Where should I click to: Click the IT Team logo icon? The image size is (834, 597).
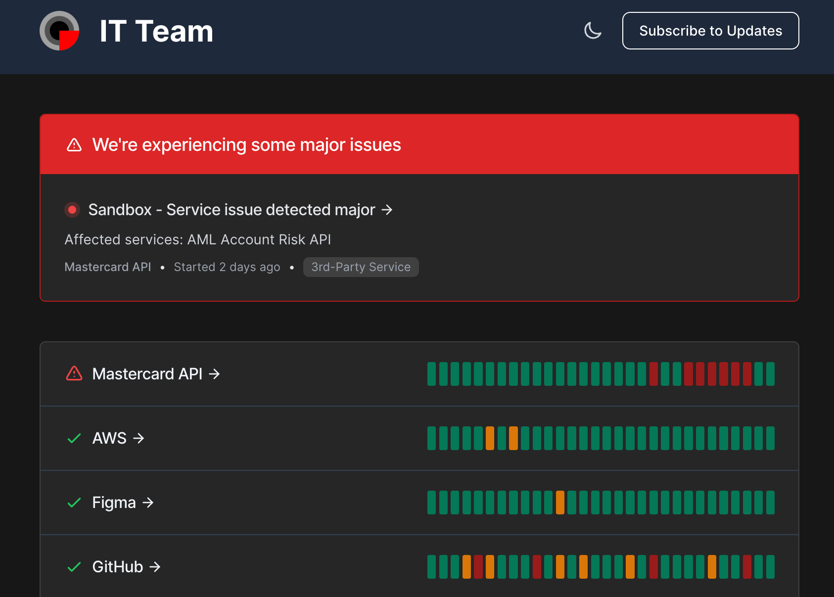tap(59, 31)
